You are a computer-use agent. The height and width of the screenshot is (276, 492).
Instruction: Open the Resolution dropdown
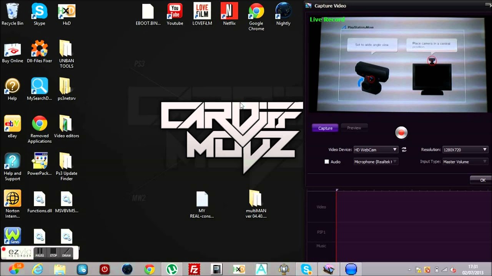[x=465, y=149]
